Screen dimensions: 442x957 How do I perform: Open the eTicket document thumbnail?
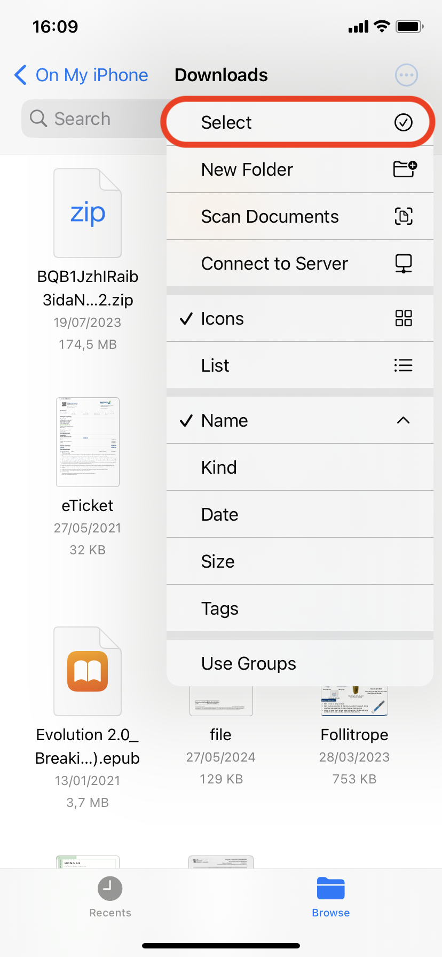(88, 442)
